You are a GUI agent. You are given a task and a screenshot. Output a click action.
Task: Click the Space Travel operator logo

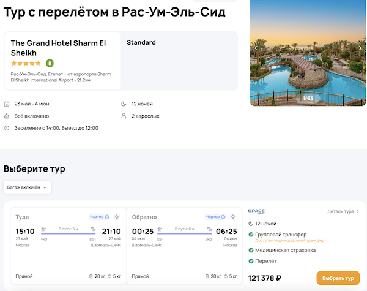257,211
